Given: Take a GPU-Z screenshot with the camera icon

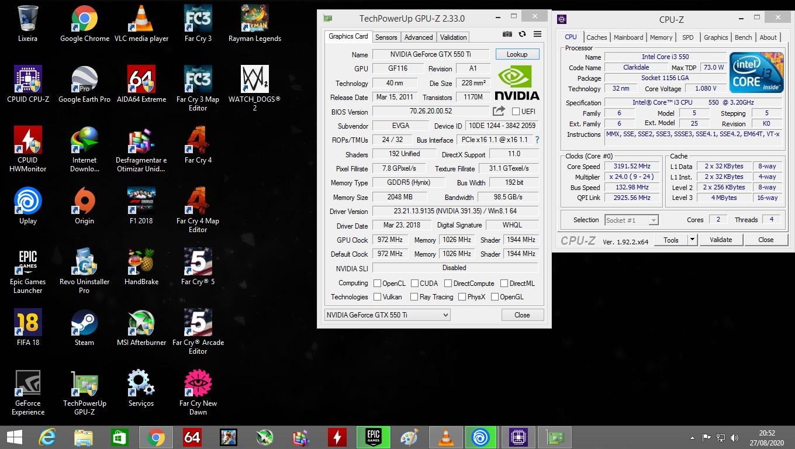Looking at the screenshot, I should coord(507,34).
